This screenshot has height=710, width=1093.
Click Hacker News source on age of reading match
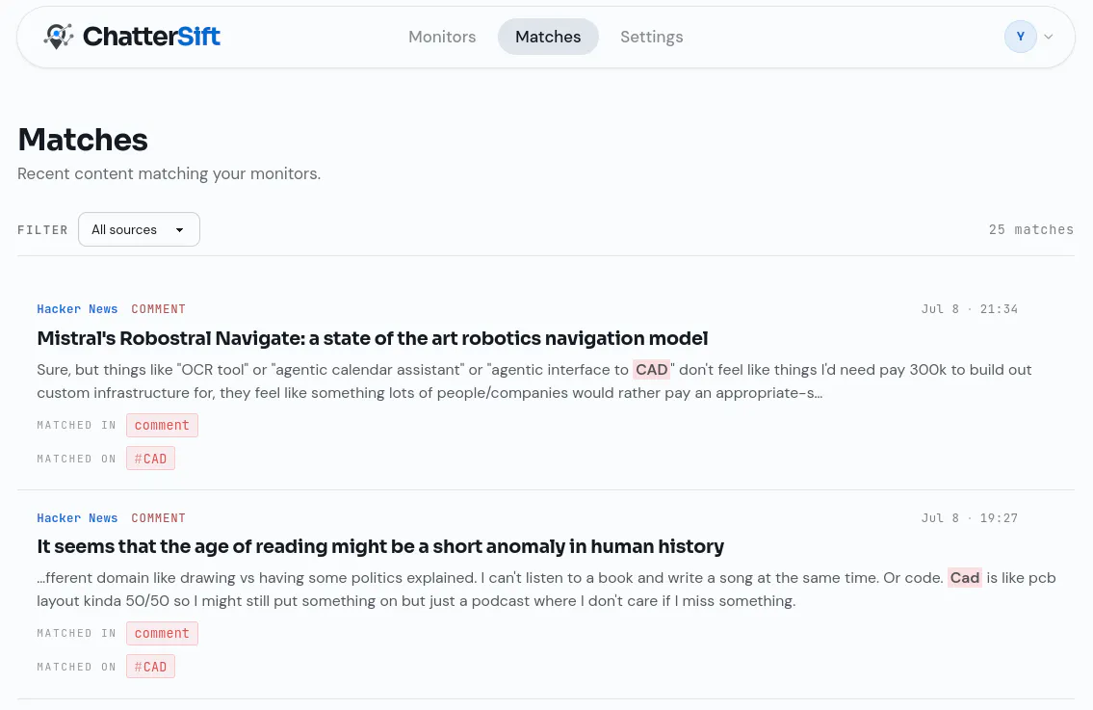click(x=77, y=518)
